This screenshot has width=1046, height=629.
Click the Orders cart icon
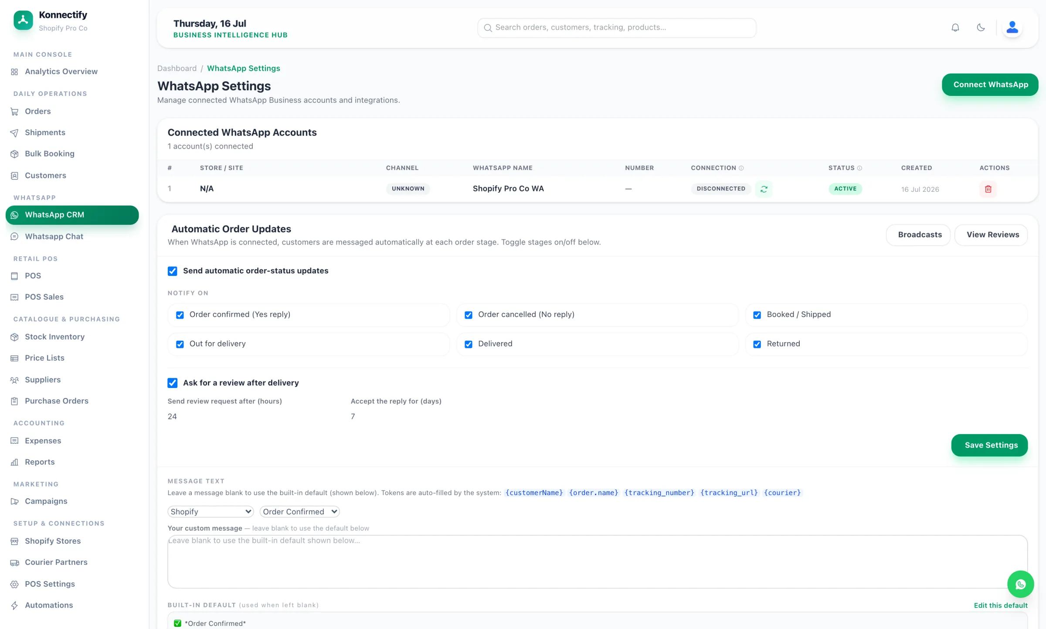point(14,112)
